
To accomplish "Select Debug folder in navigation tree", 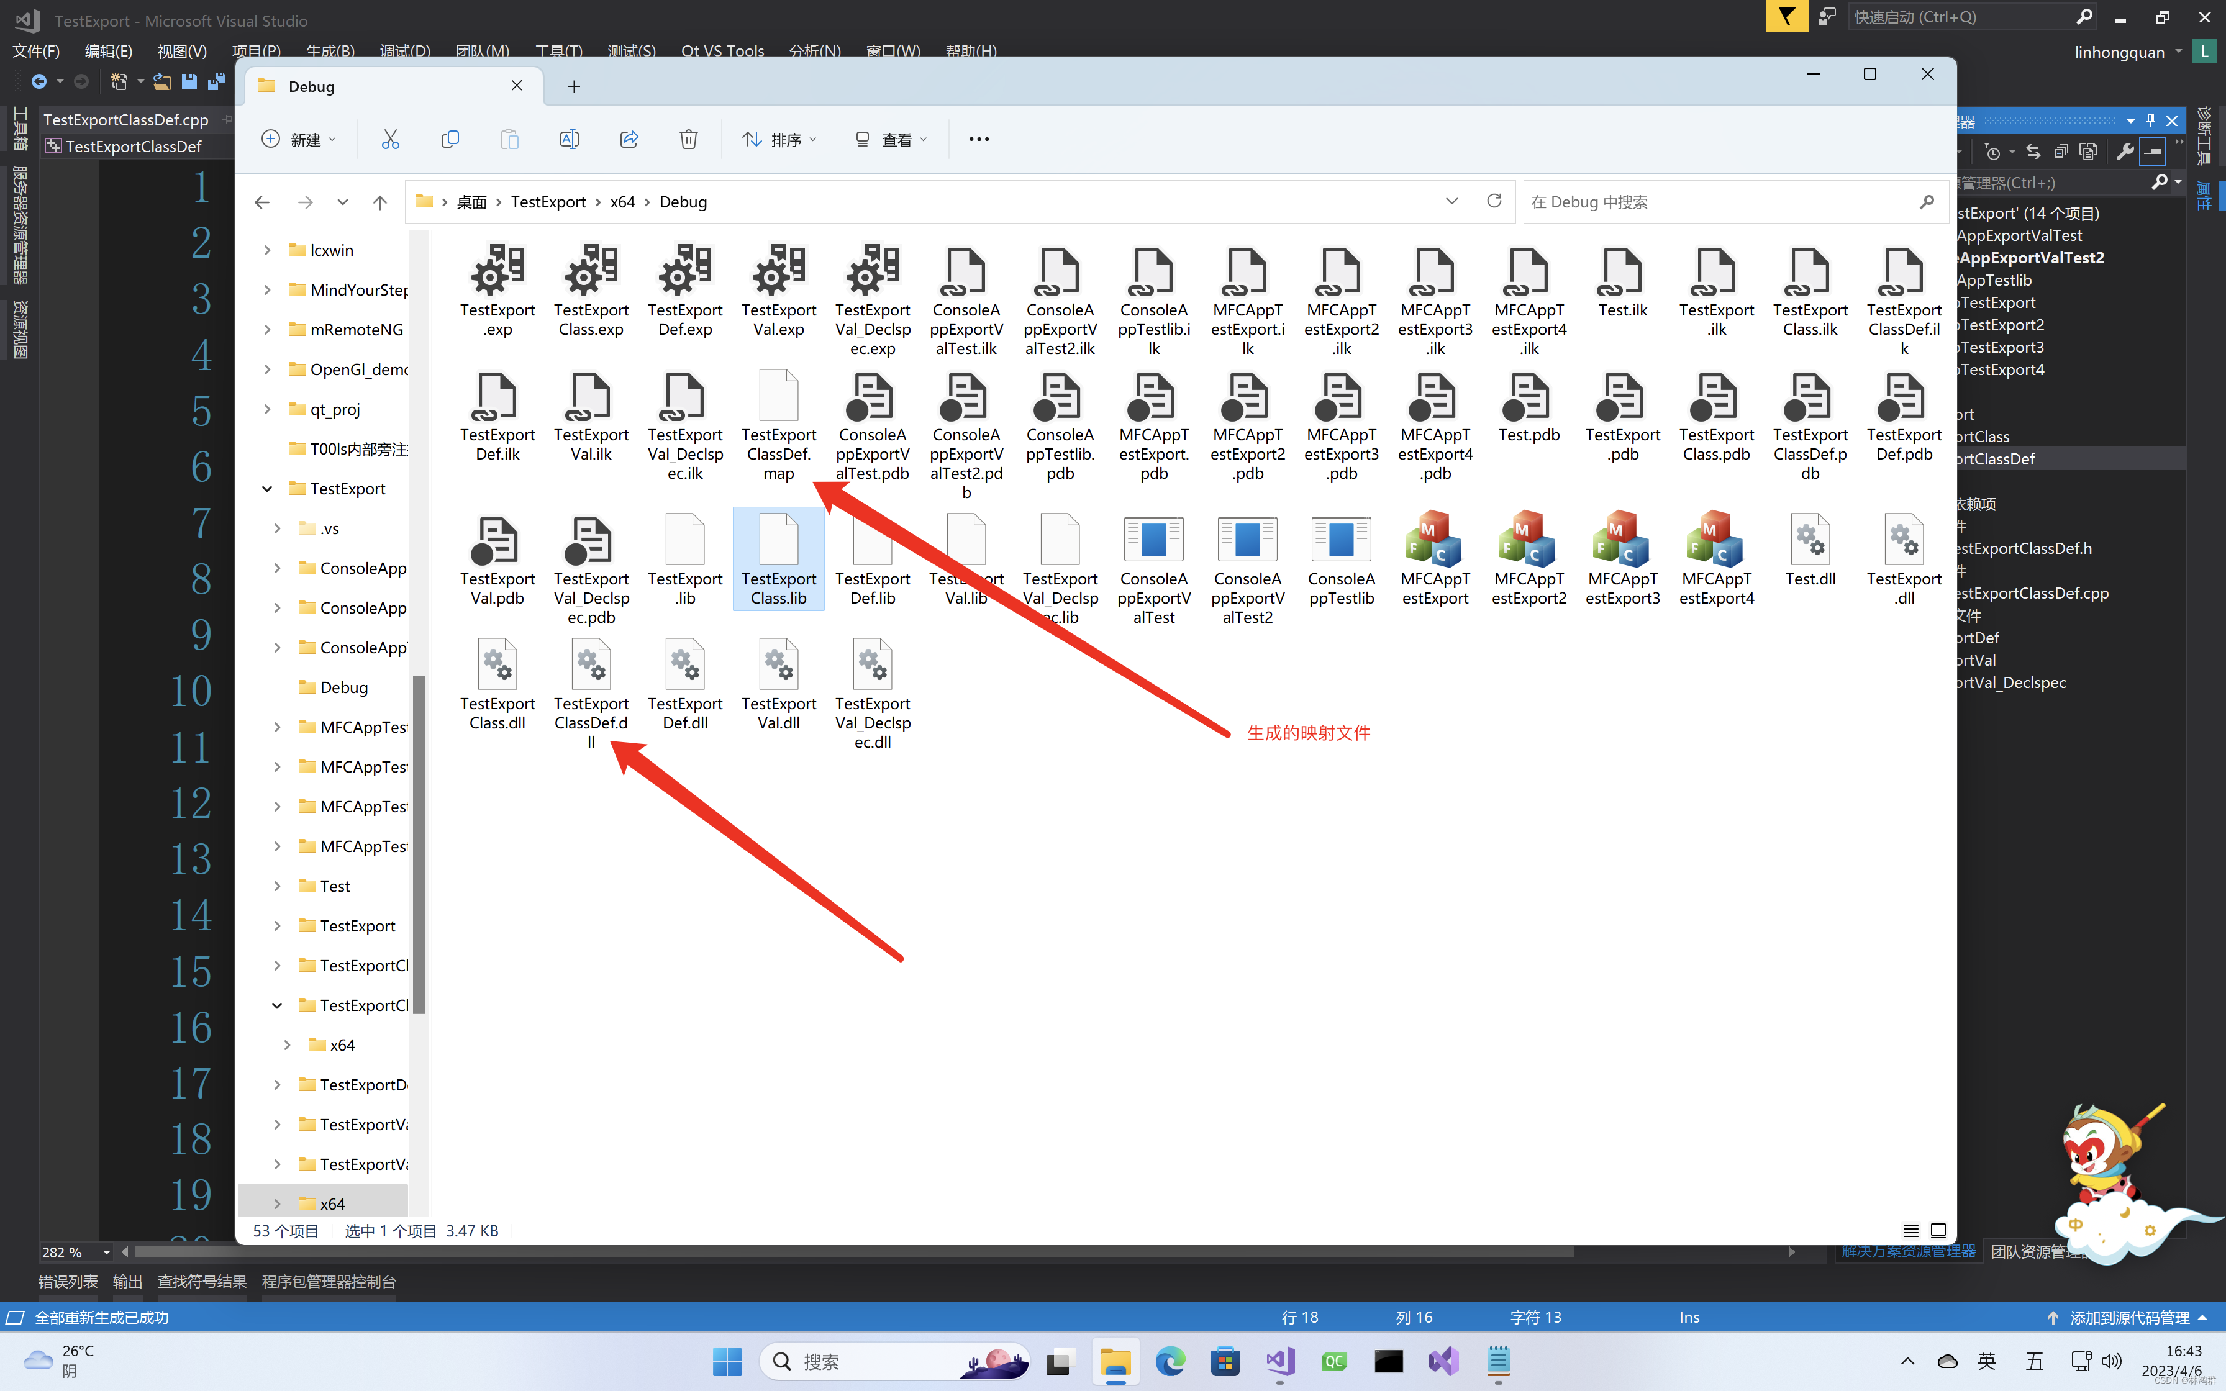I will pos(343,687).
